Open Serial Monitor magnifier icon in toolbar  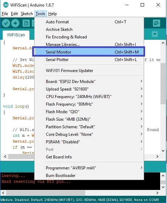pos(156,23)
